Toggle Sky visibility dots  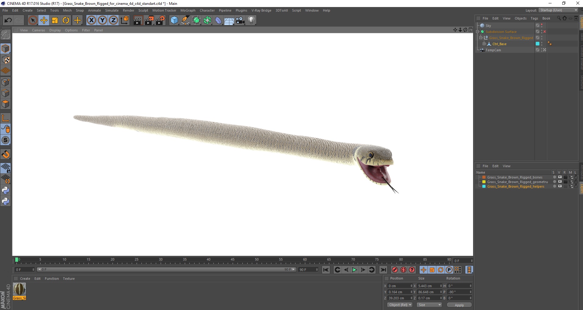click(x=542, y=26)
